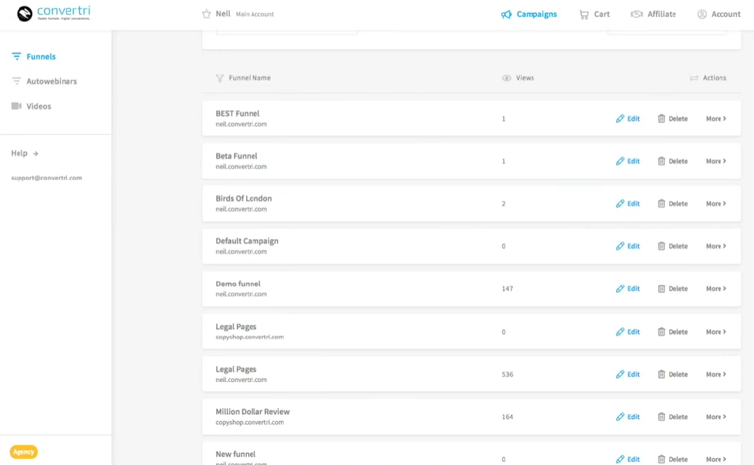
Task: Select Funnels in the sidebar
Action: coord(41,56)
